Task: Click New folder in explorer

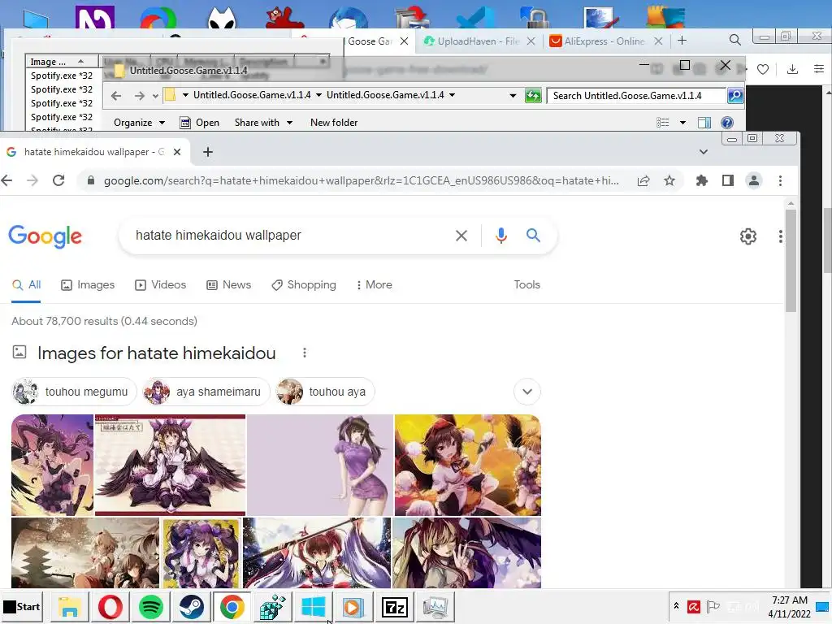Action: pyautogui.click(x=334, y=123)
